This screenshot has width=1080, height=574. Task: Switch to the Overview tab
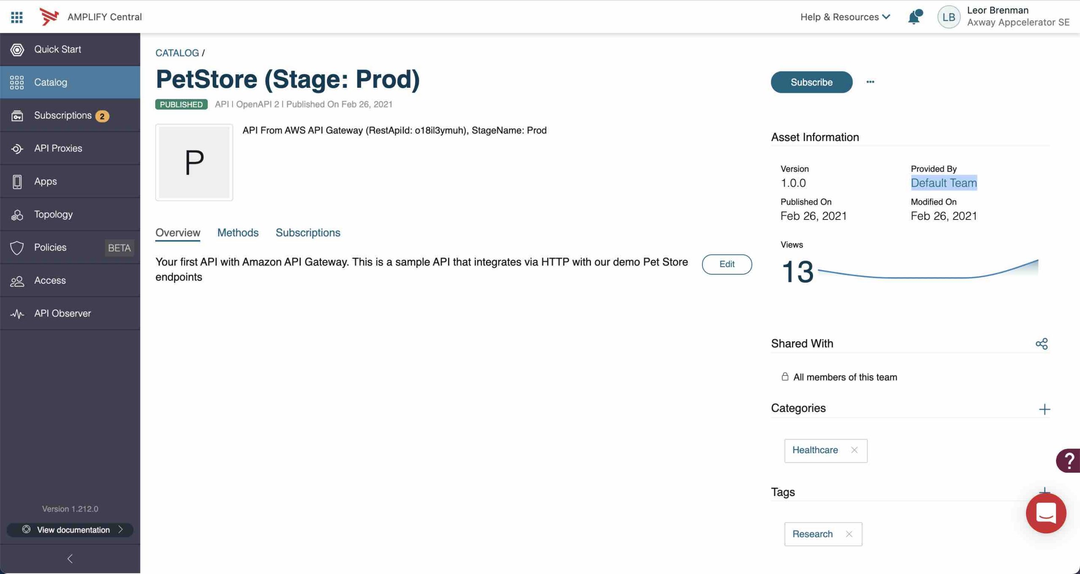pos(178,233)
